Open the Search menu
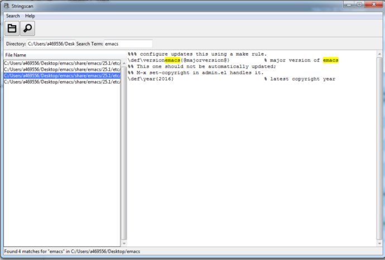The width and height of the screenshot is (385, 260). pos(13,16)
